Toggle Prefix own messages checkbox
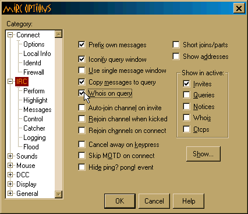Viewport: 248px width, 214px height. click(x=82, y=45)
